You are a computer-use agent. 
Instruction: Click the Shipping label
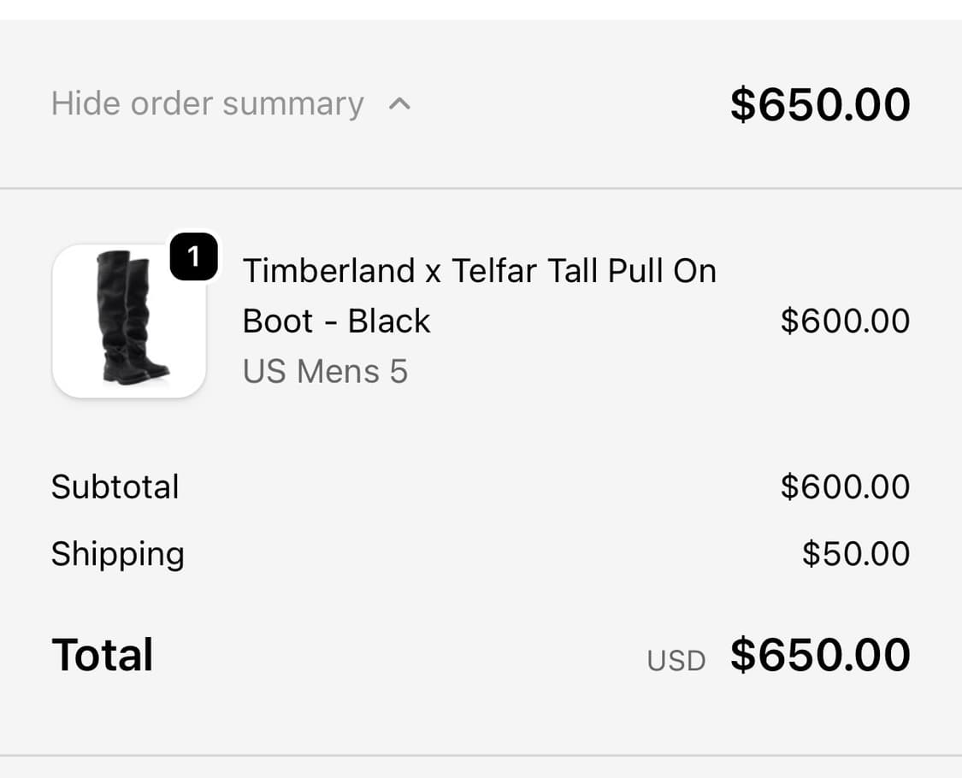(118, 554)
